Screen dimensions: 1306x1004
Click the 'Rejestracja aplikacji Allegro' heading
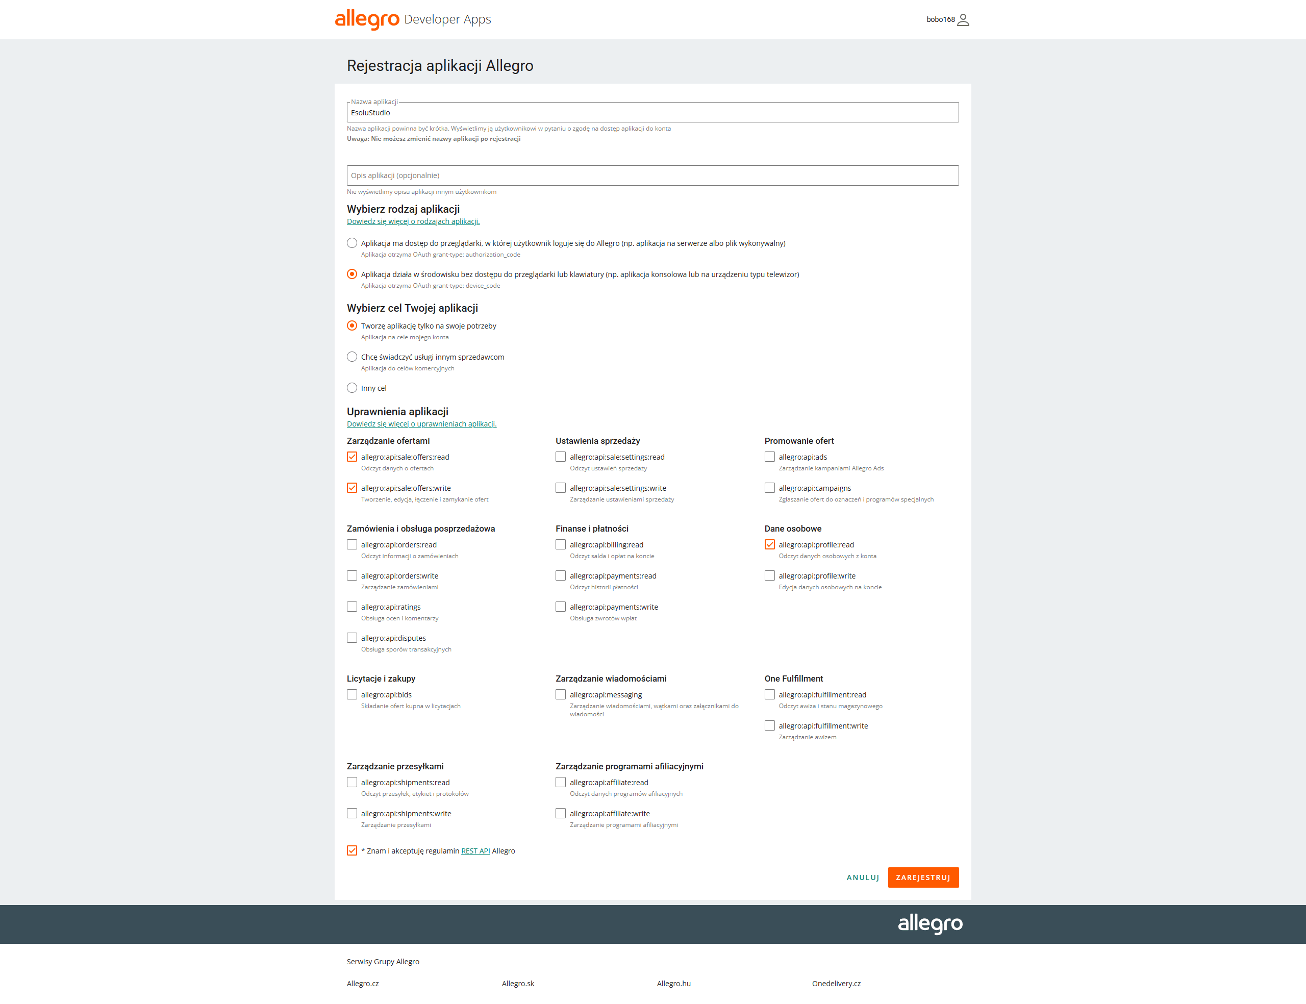[x=440, y=65]
